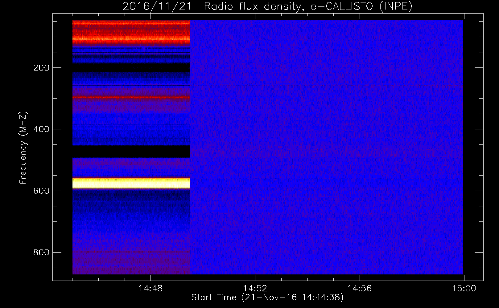Screen dimensions: 499x308
Task: Click the 800 frequency tick label
Action: 41,253
